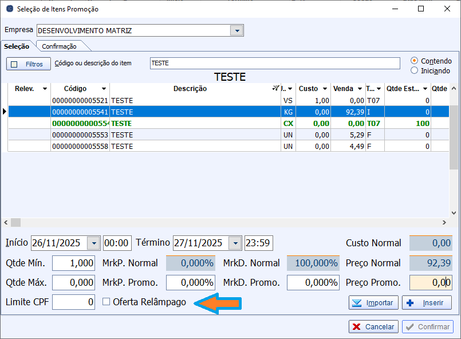The height and width of the screenshot is (339, 461).
Task: Toggle the Filtros checkbox button
Action: (x=29, y=64)
